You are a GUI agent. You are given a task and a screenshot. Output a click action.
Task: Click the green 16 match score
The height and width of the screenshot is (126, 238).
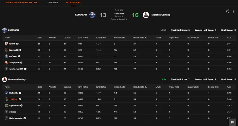[135, 15]
